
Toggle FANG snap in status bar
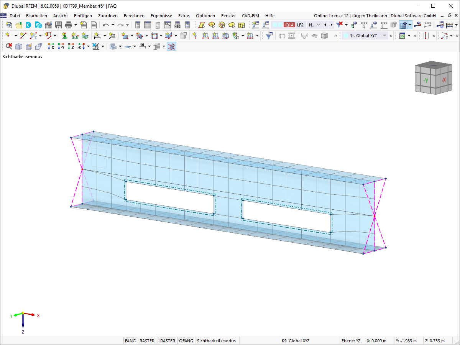[x=130, y=340]
